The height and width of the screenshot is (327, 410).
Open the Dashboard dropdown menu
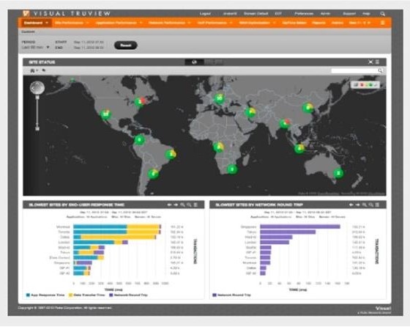click(36, 23)
